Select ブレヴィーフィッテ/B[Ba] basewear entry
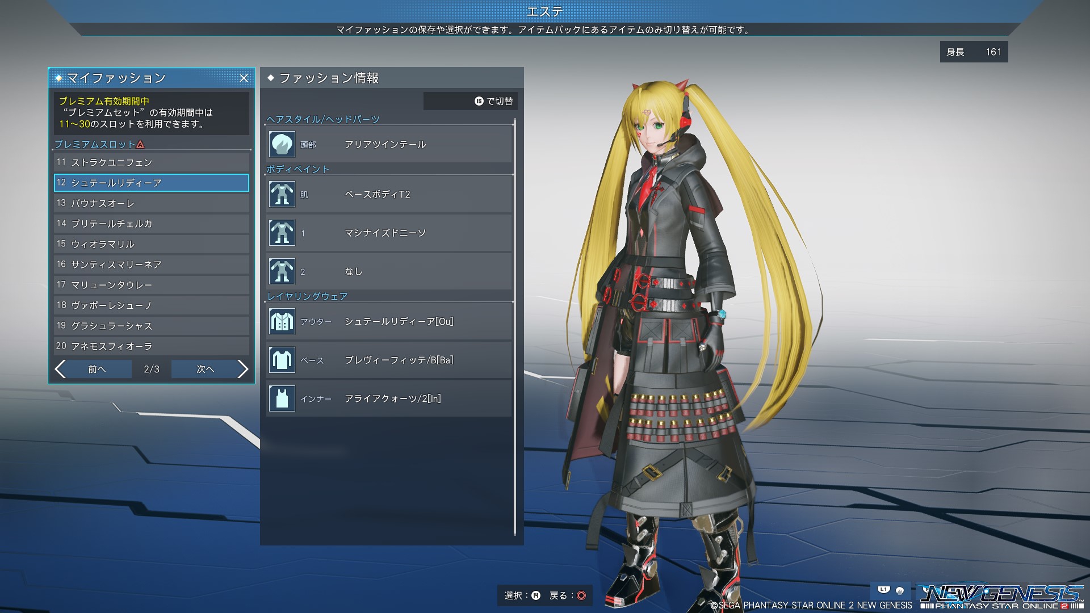This screenshot has height=613, width=1090. [389, 360]
